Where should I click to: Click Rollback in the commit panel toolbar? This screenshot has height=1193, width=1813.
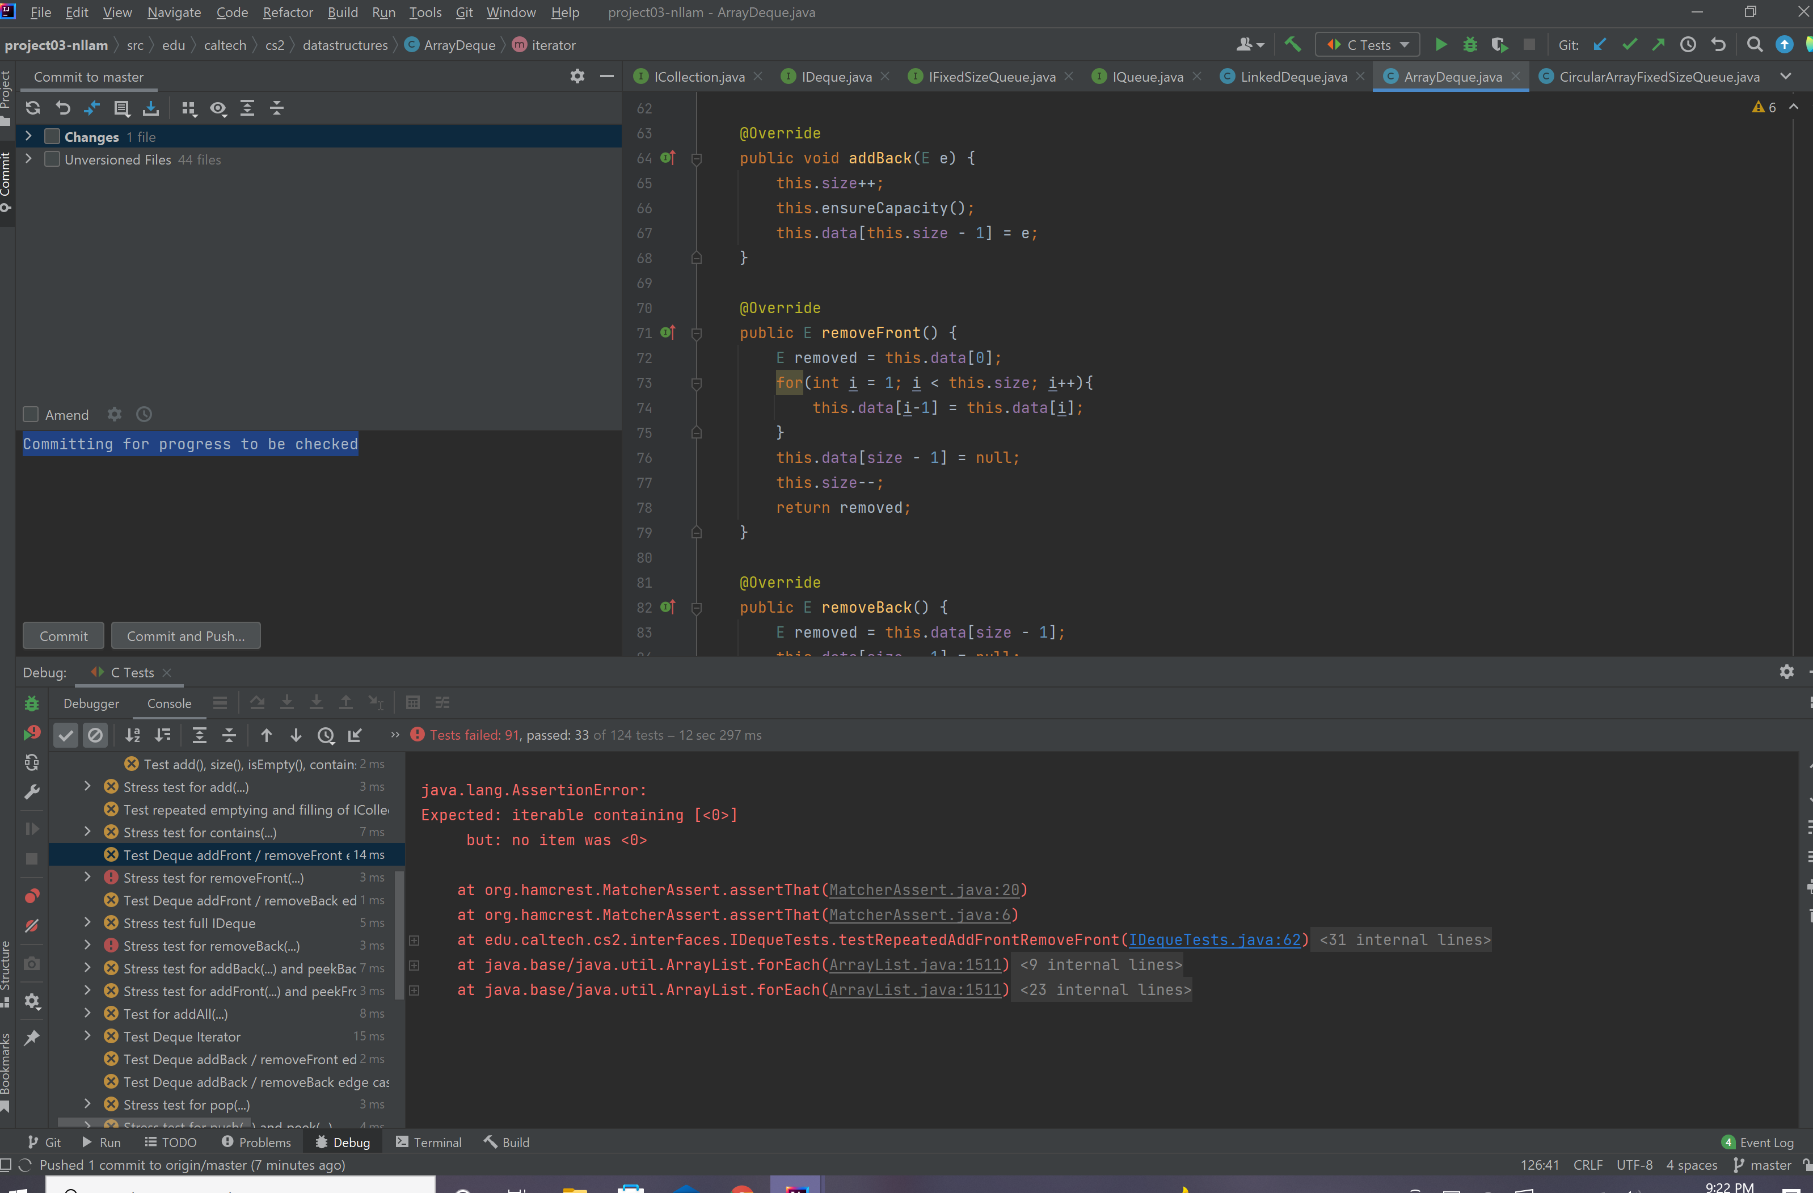click(62, 108)
